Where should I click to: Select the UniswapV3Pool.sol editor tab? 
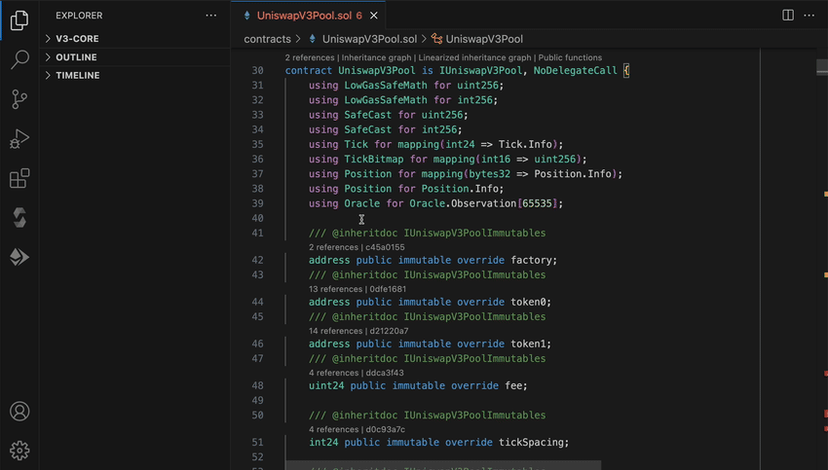pos(303,16)
